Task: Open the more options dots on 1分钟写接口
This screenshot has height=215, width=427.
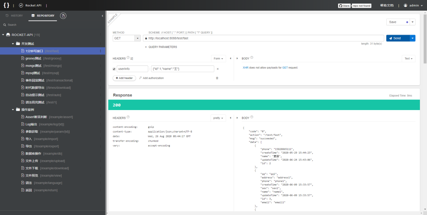Action: point(100,51)
